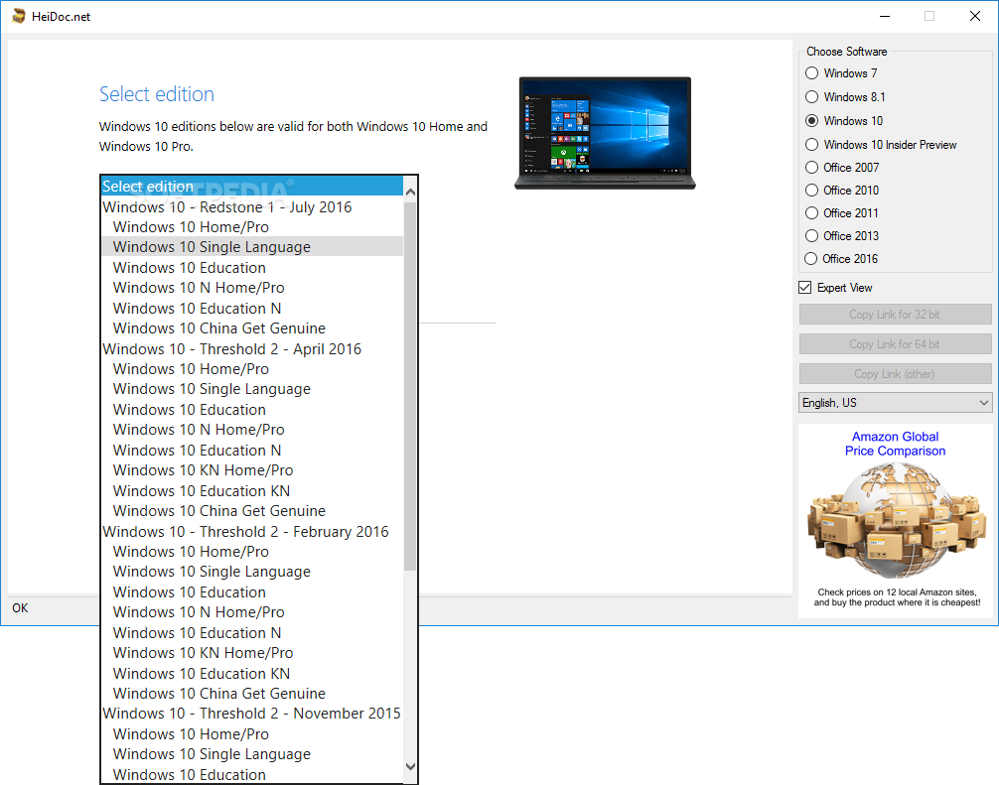The height and width of the screenshot is (785, 999).
Task: Click Threshold 2 - November 2015 header
Action: point(252,714)
